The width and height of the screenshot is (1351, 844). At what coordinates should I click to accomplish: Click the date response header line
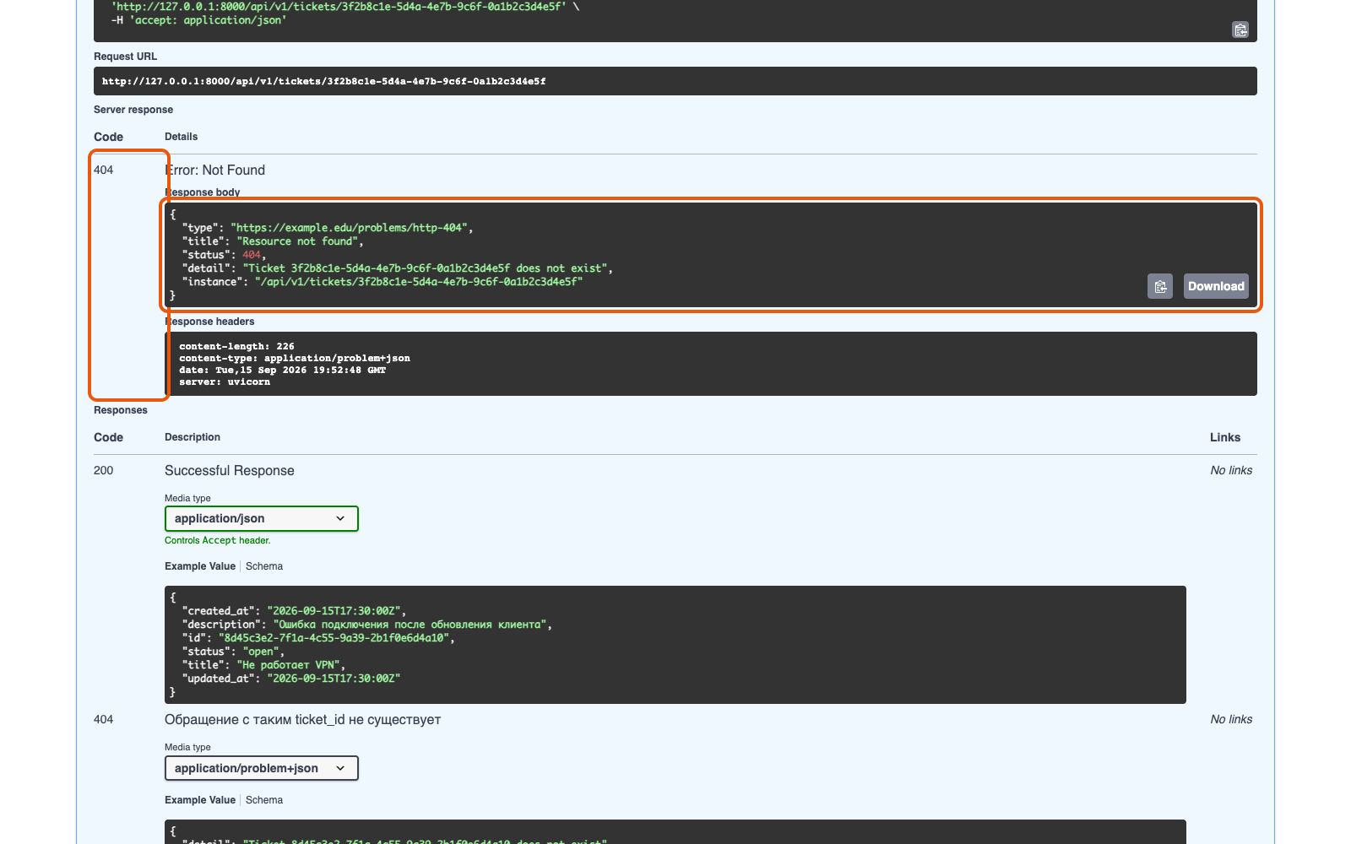282,370
